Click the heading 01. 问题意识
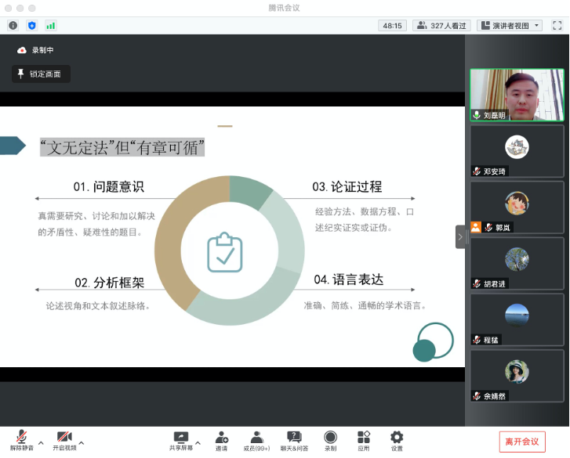570x458 pixels. [109, 186]
